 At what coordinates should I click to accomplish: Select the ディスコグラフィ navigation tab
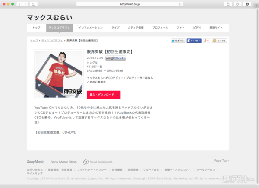59,28
